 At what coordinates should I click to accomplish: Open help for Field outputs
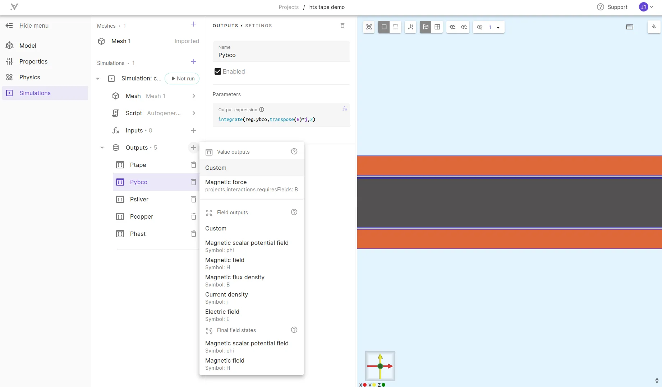pos(294,212)
